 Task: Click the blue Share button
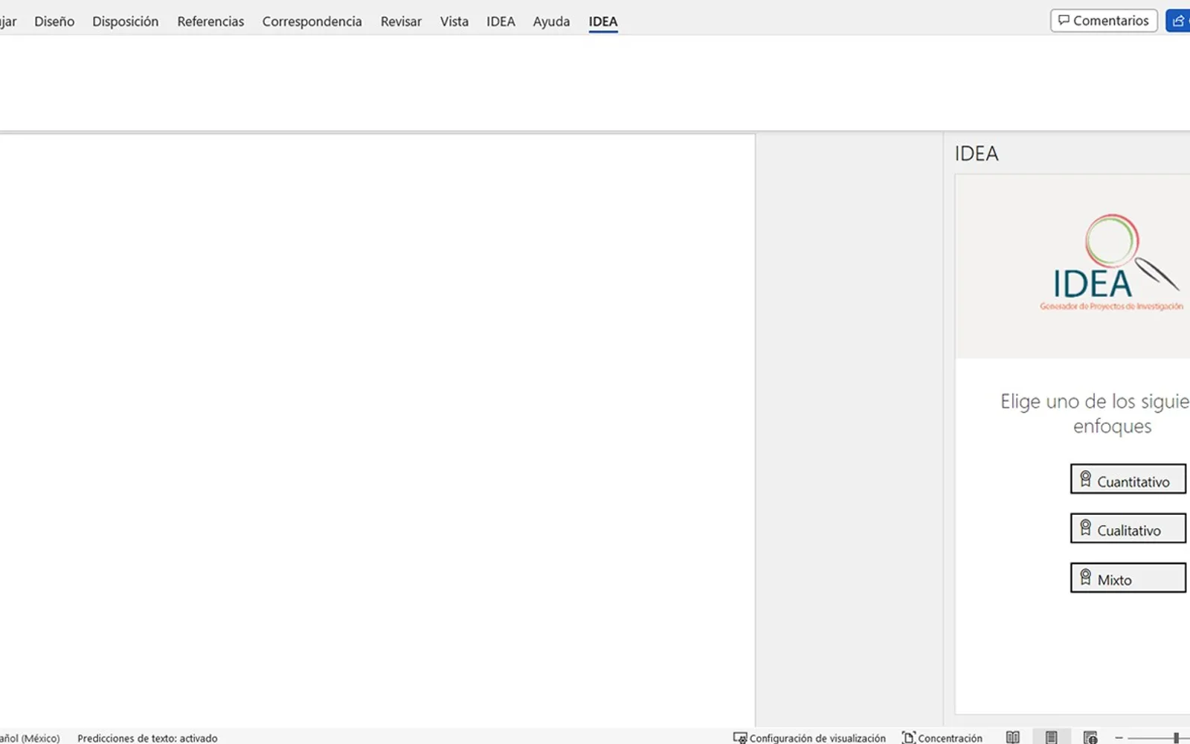(1178, 21)
